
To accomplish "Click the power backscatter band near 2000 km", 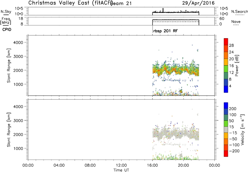I will click(175, 70).
